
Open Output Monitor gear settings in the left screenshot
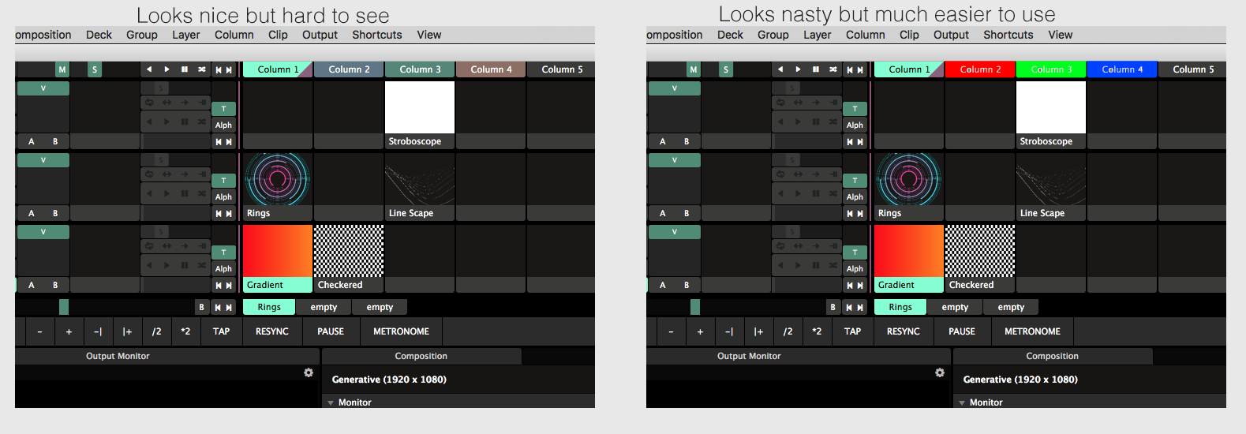[309, 372]
